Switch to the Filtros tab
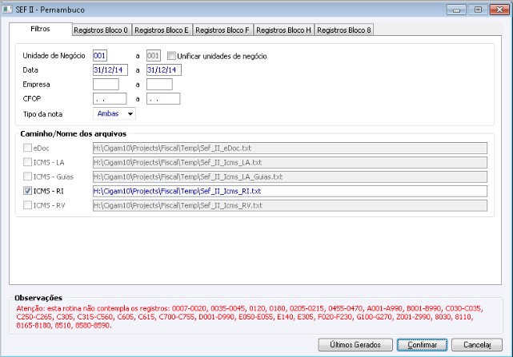The height and width of the screenshot is (357, 513). (41, 29)
